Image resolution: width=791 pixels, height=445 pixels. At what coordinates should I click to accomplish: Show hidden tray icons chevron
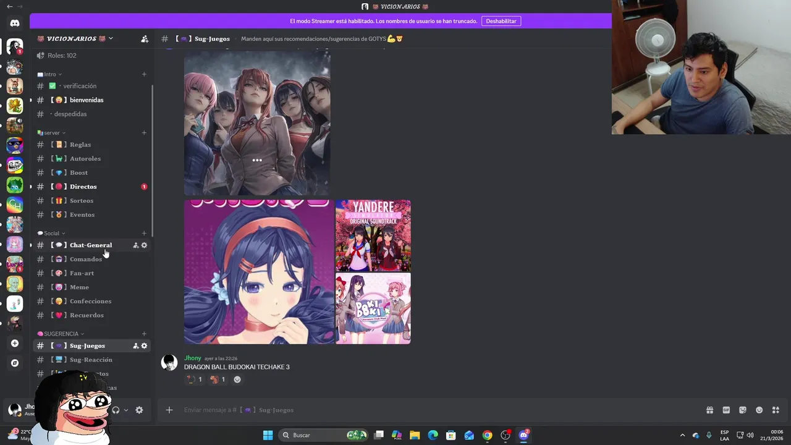(x=682, y=435)
